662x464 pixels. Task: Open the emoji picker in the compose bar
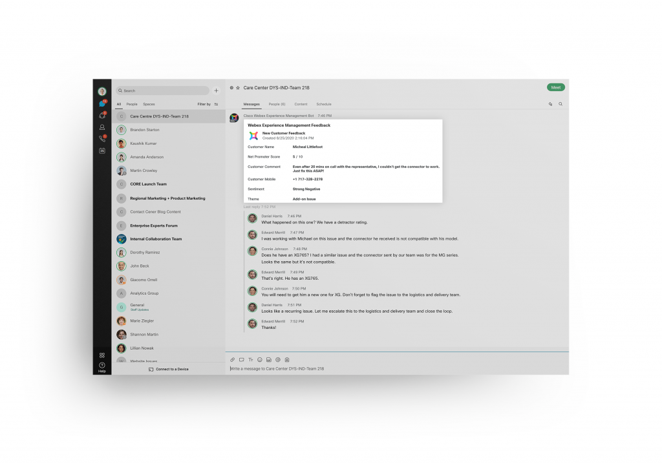pyautogui.click(x=261, y=359)
